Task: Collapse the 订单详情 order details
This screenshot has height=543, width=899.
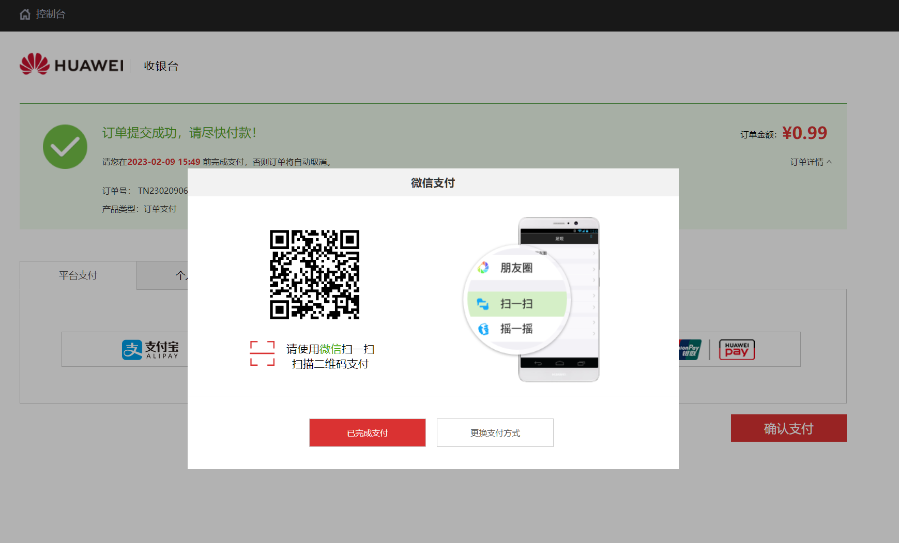Action: point(811,162)
